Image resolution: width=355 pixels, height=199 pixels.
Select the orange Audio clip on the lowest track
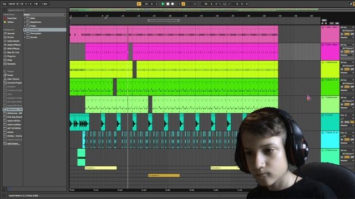click(164, 175)
